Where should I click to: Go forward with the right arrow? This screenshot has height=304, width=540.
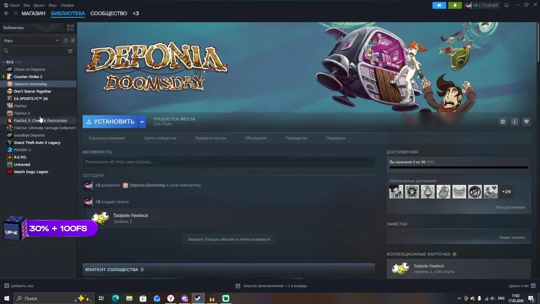[x=15, y=14]
